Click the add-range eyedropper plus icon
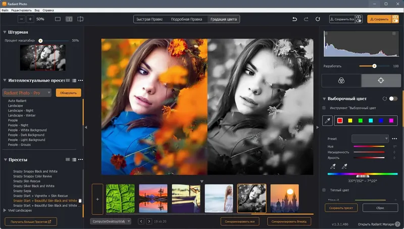 (x=333, y=166)
